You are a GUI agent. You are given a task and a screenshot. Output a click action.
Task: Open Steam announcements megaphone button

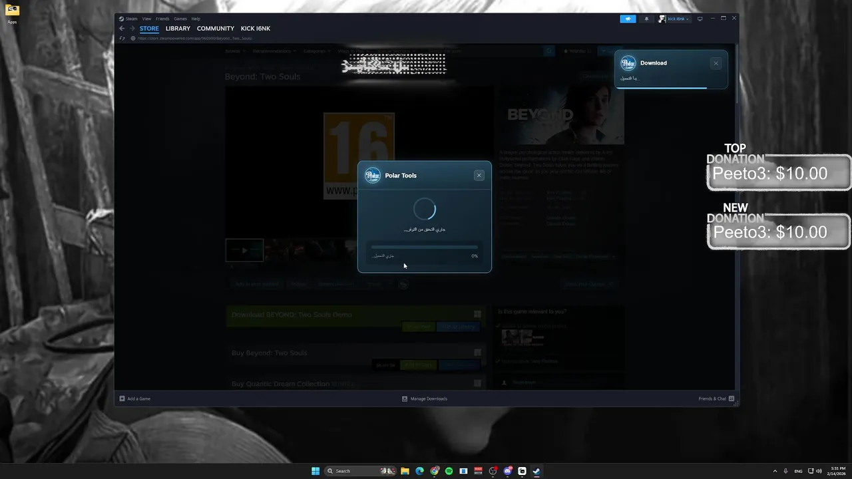tap(628, 19)
